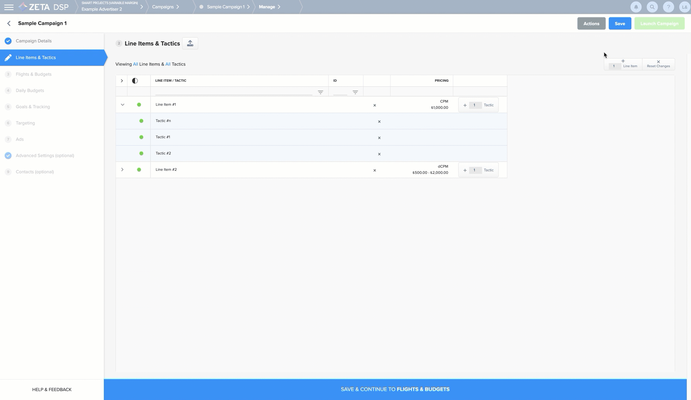
Task: Click the upload icon beside Line Items & Tactics
Action: click(190, 43)
